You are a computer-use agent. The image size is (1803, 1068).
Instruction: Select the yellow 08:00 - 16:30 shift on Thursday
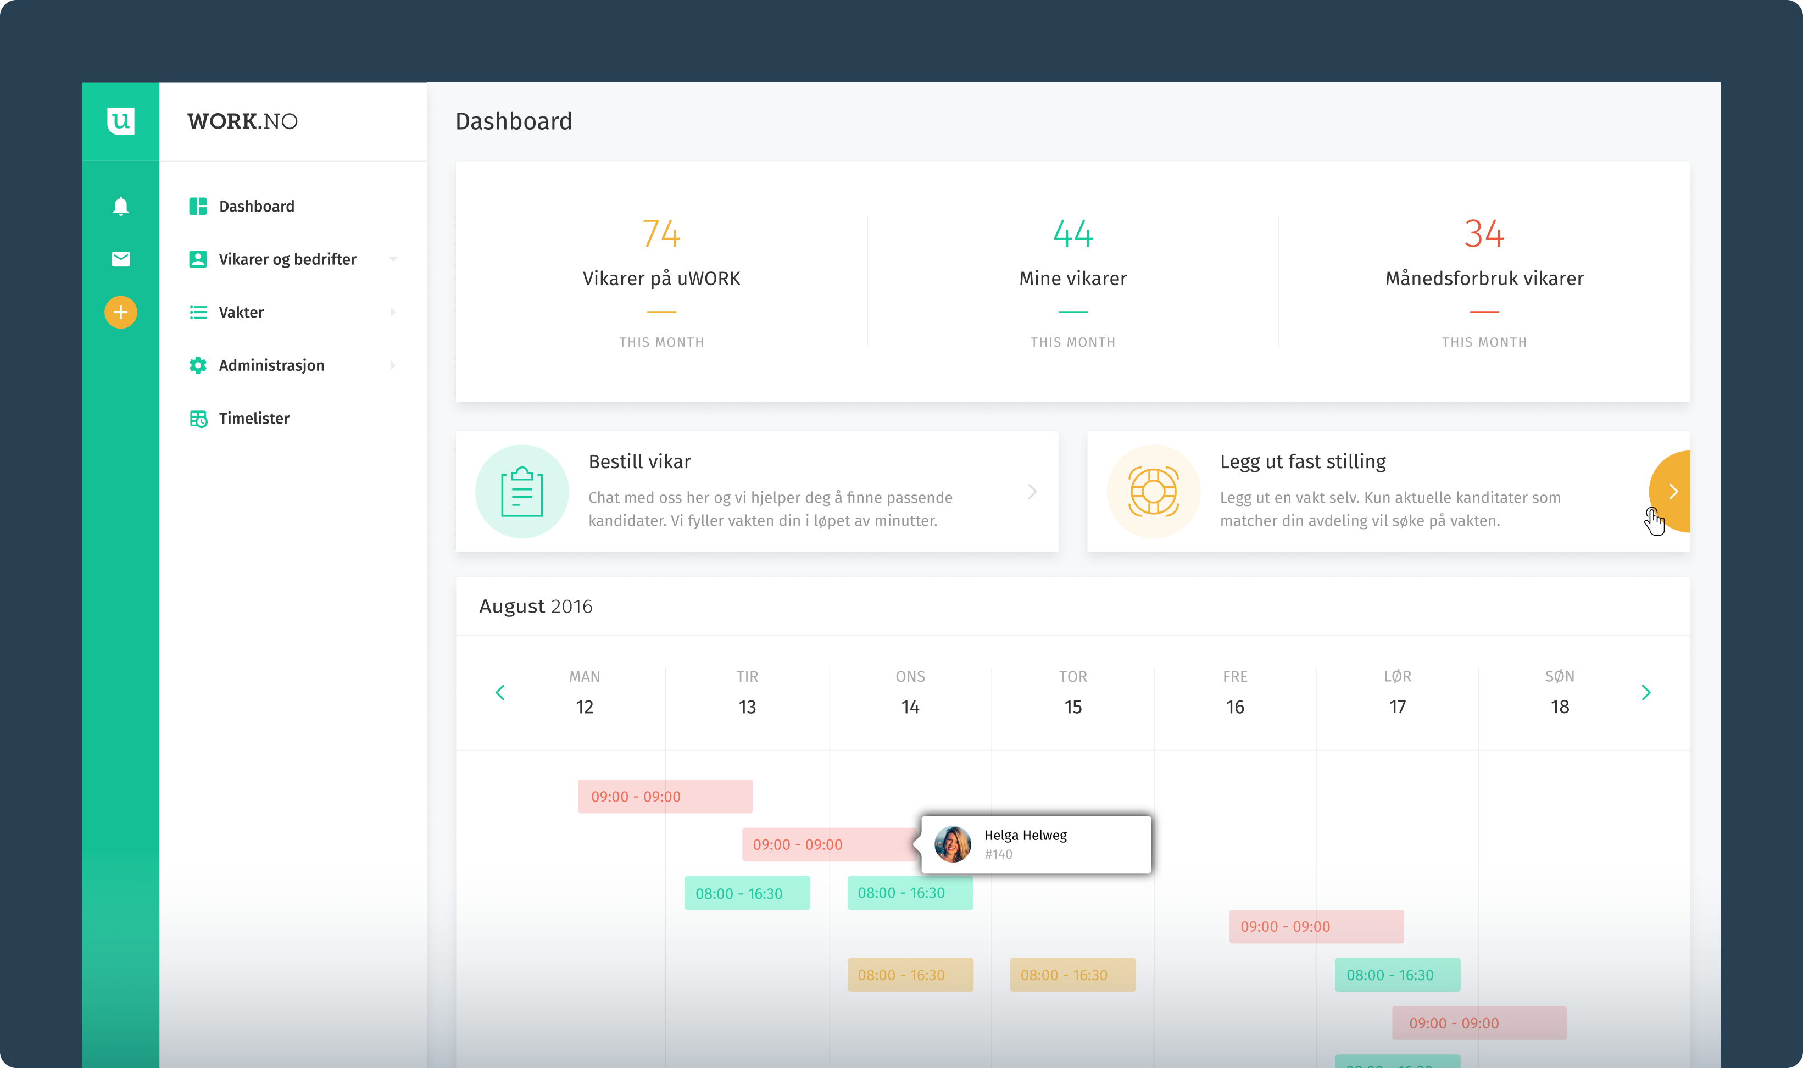(1072, 975)
